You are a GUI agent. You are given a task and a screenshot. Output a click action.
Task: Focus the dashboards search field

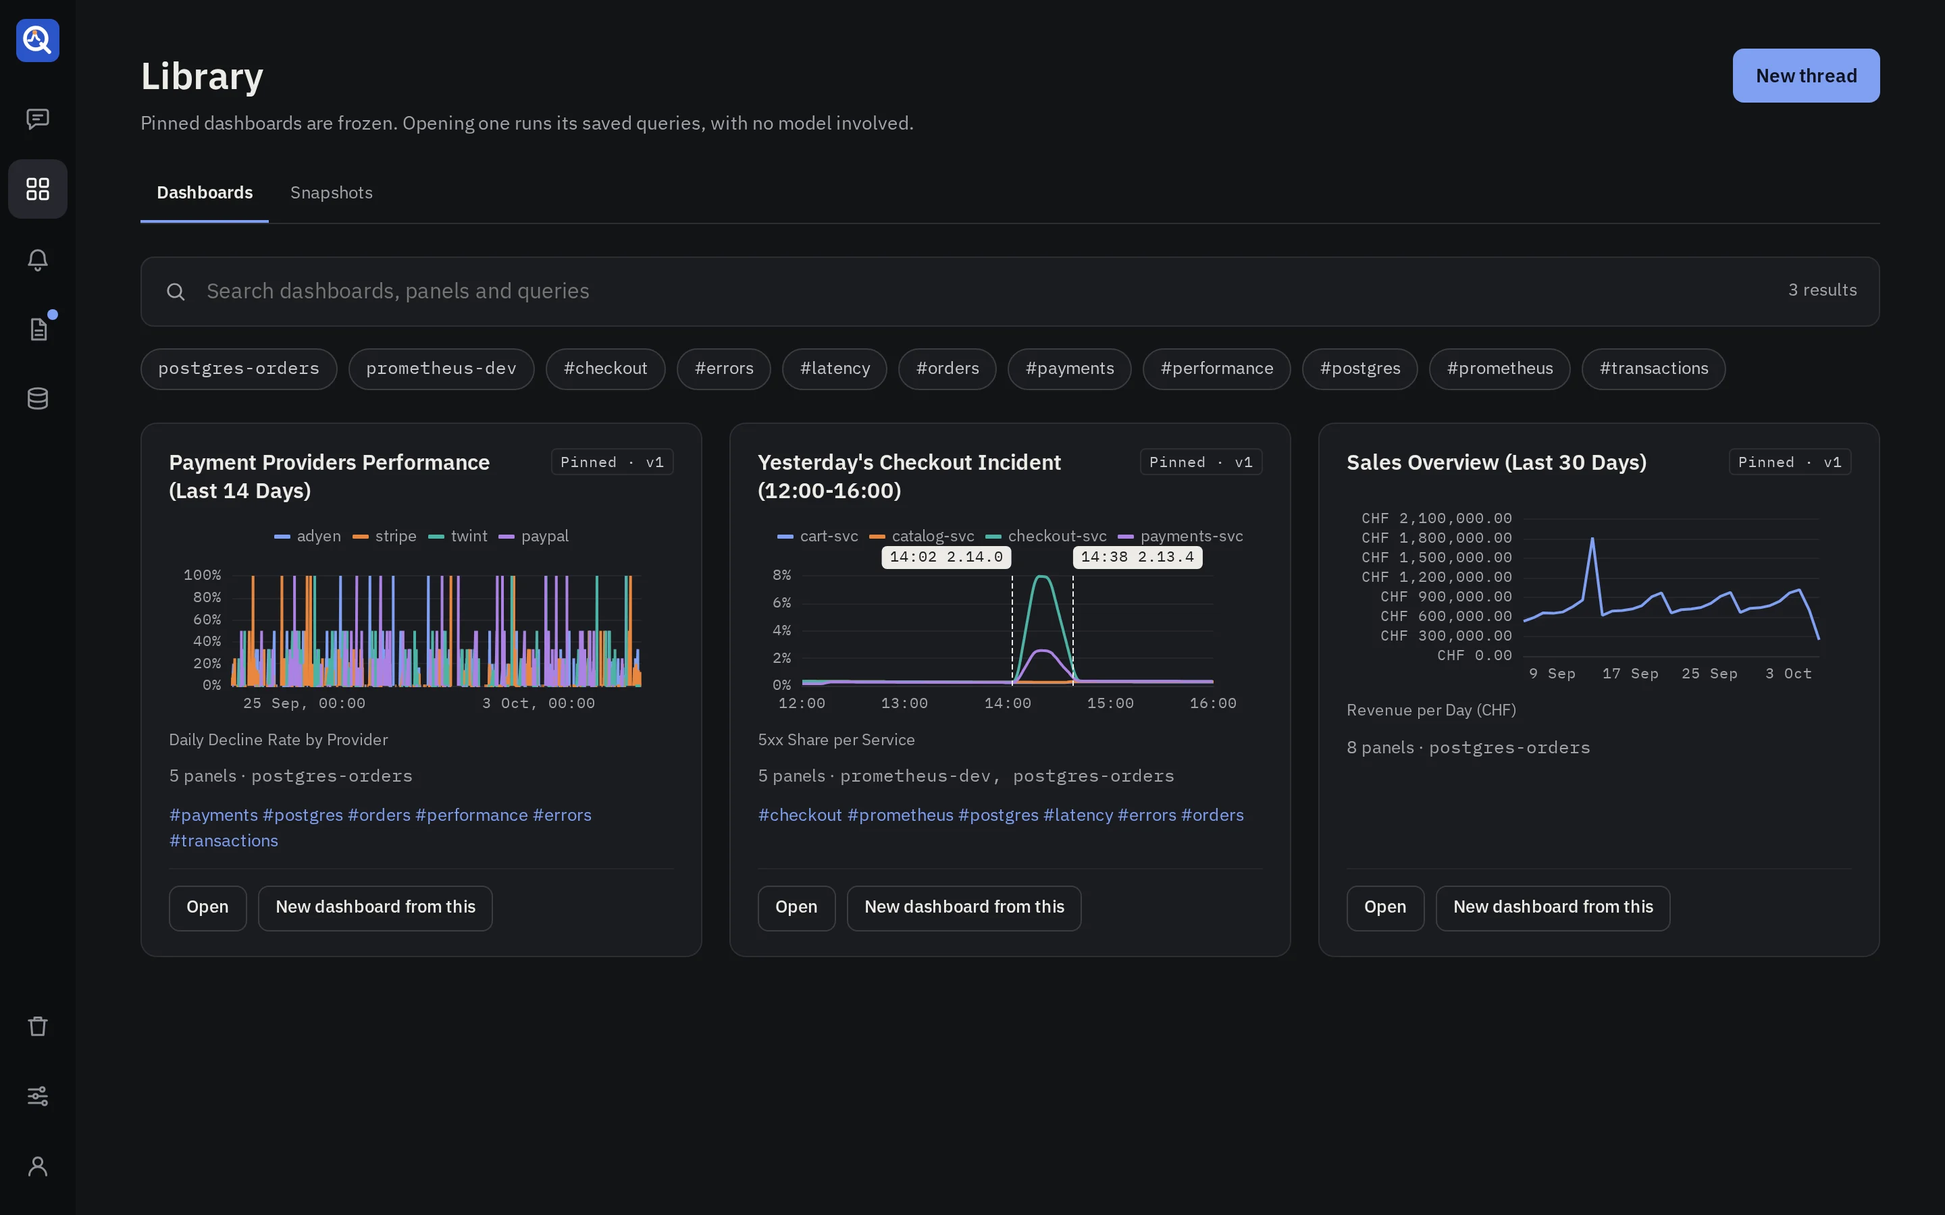click(x=1010, y=292)
